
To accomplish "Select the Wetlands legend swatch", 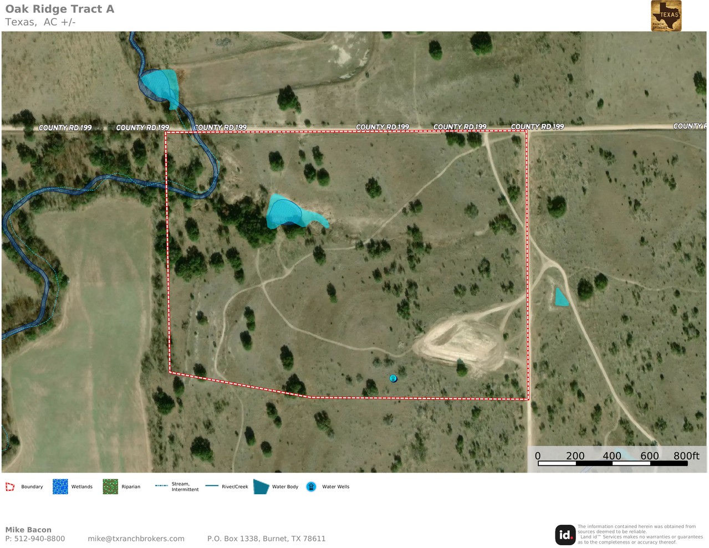I will click(x=60, y=486).
